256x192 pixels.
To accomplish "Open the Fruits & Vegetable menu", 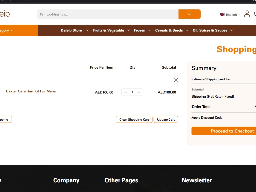I will (x=108, y=30).
